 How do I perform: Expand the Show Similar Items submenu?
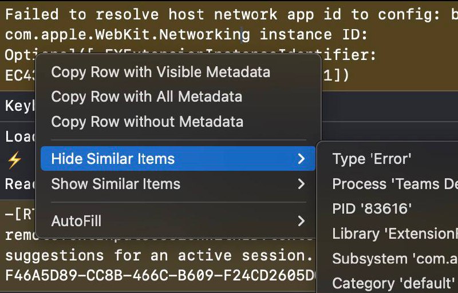pyautogui.click(x=178, y=184)
